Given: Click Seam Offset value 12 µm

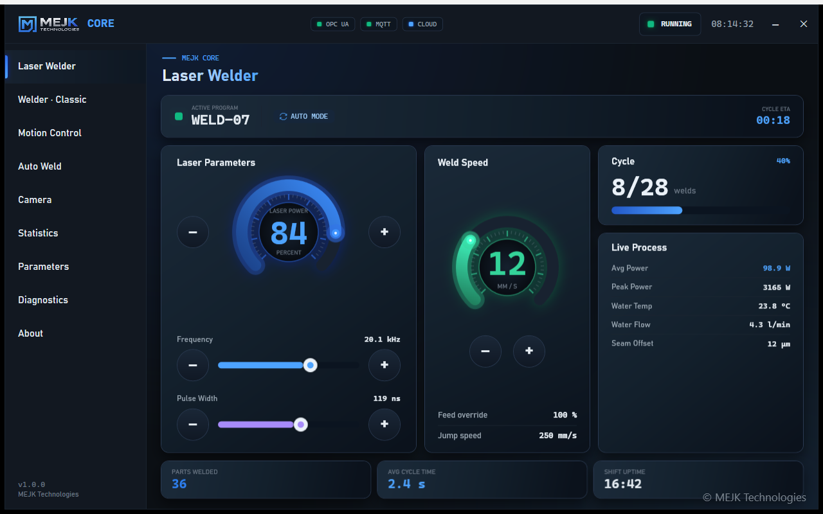Looking at the screenshot, I should (x=779, y=344).
